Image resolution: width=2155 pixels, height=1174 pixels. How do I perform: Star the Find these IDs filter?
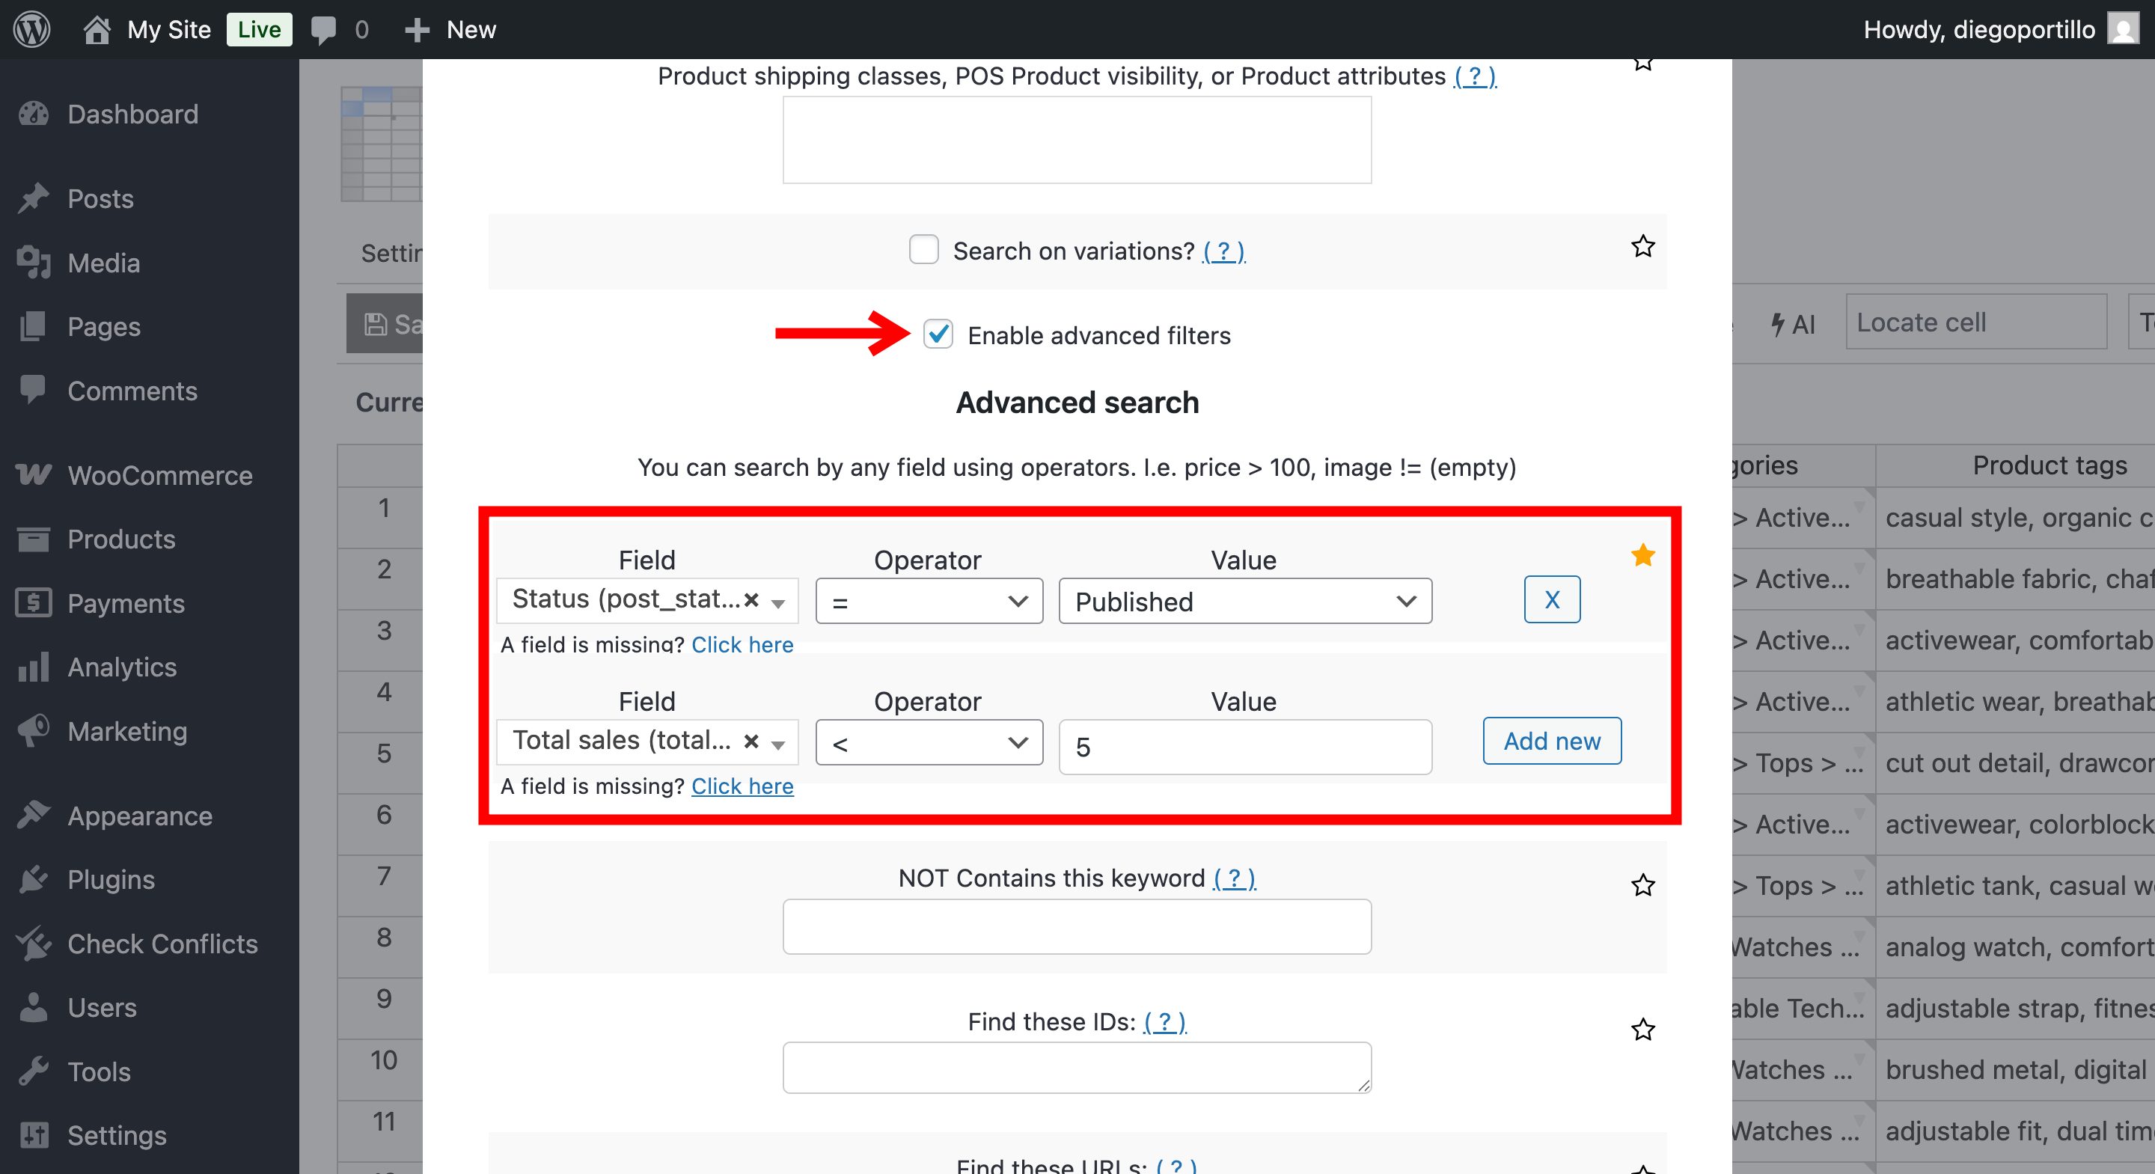(x=1642, y=1030)
